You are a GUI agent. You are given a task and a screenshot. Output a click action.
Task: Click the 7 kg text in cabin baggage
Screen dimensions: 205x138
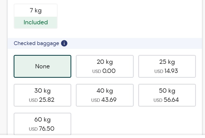[36, 11]
